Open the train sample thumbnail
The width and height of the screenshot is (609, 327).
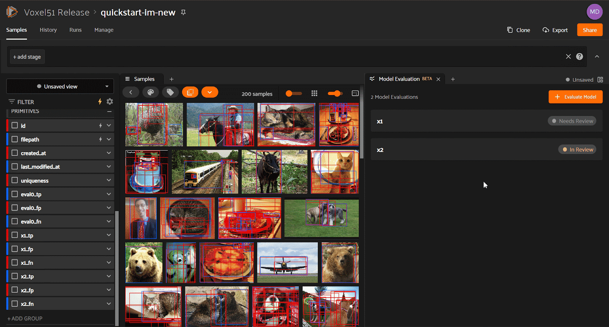205,172
